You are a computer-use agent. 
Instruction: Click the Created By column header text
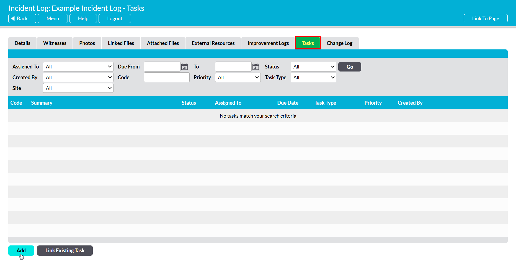pyautogui.click(x=410, y=103)
